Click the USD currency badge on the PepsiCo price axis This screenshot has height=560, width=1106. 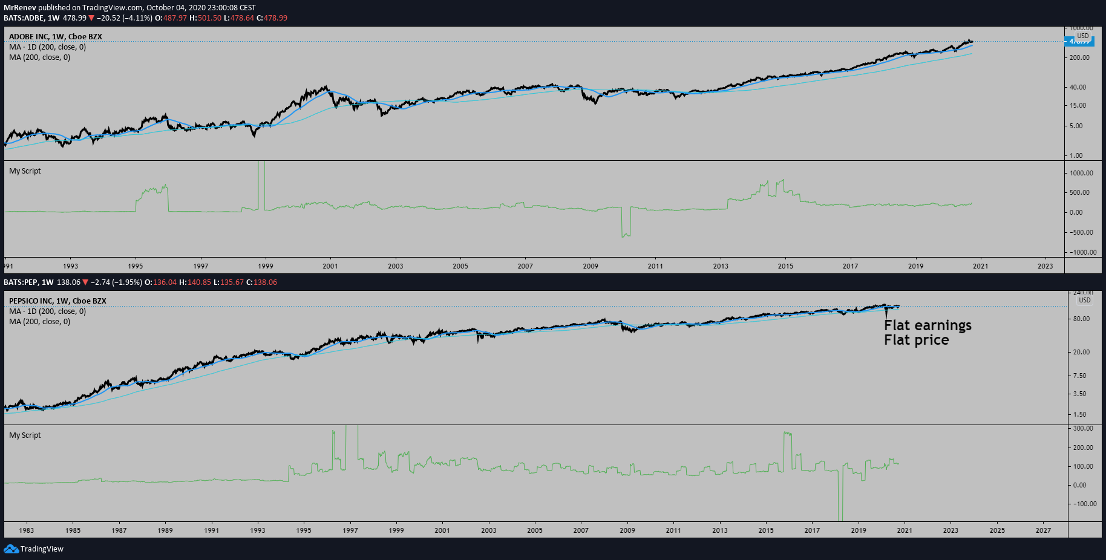click(x=1085, y=300)
